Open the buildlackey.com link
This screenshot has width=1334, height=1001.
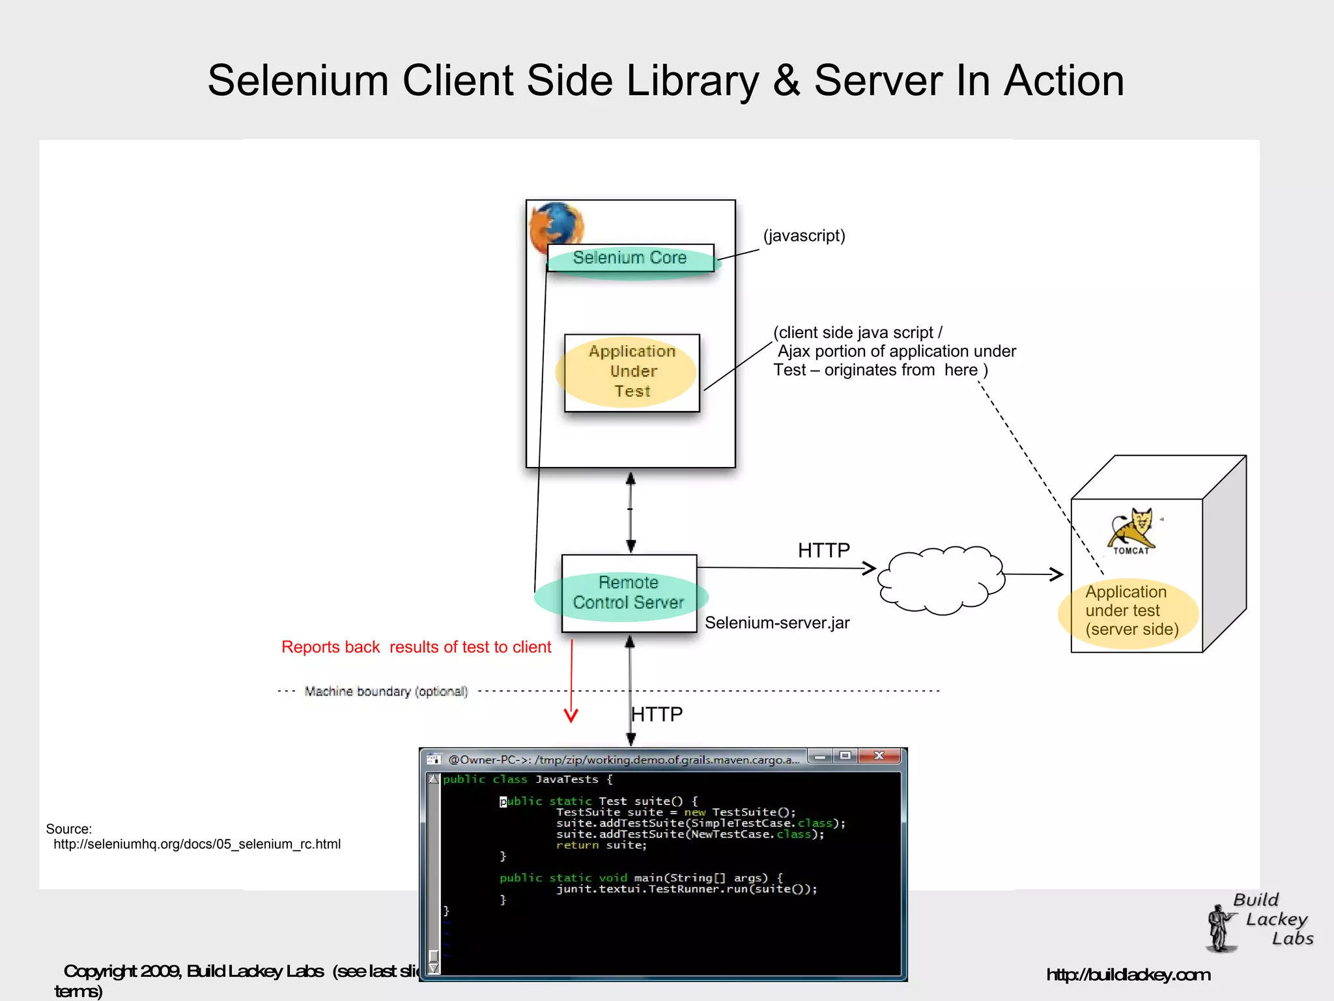(1128, 975)
